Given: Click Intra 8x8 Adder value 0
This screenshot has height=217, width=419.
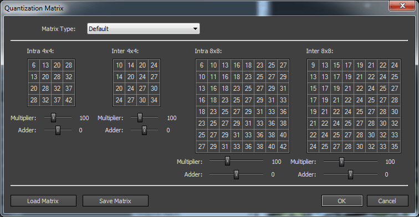Looking at the screenshot, I should (273, 174).
